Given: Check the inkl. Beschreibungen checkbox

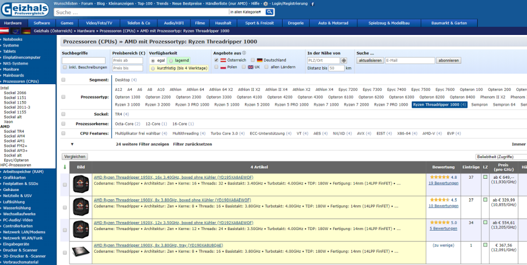Looking at the screenshot, I should (x=64, y=67).
